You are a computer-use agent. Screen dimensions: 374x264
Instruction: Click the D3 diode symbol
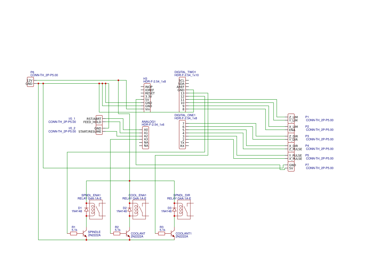click(x=174, y=209)
